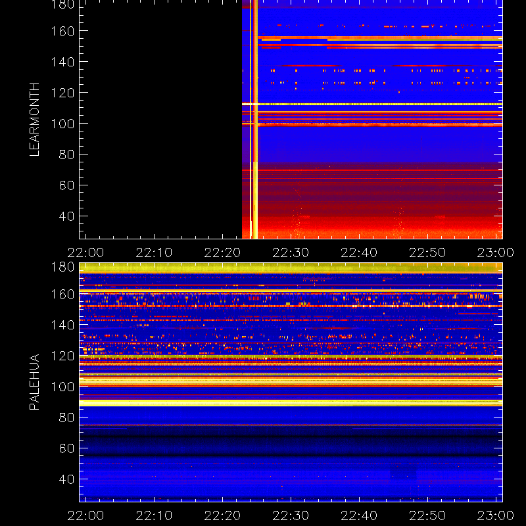Viewport: 526px width, 526px height.
Task: Click the PALEHUA axis title
Action: tap(35, 382)
